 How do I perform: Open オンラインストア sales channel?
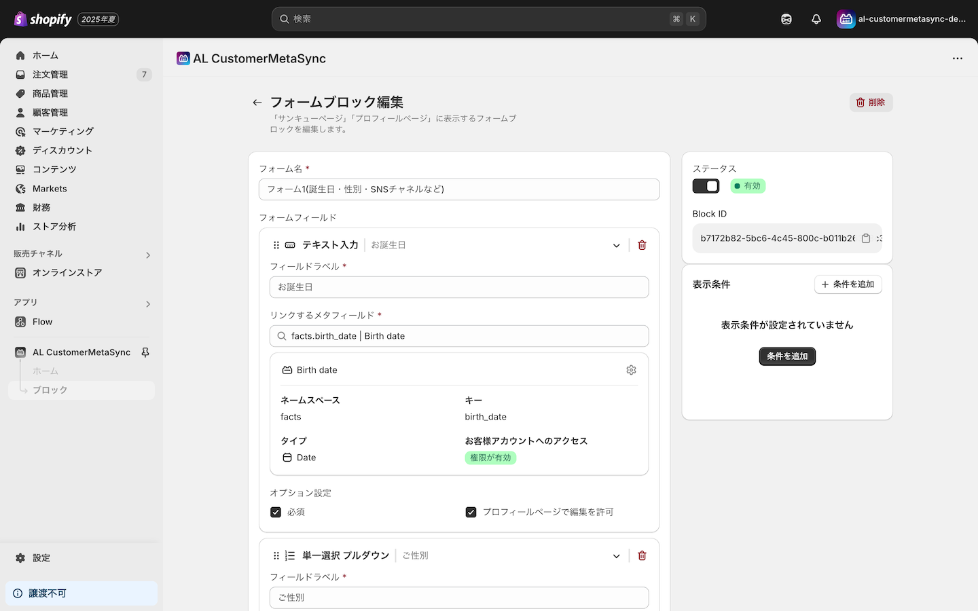pos(81,273)
